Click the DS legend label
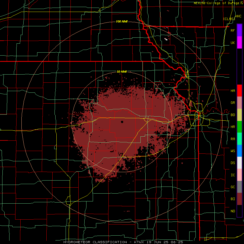 [x=233, y=163]
